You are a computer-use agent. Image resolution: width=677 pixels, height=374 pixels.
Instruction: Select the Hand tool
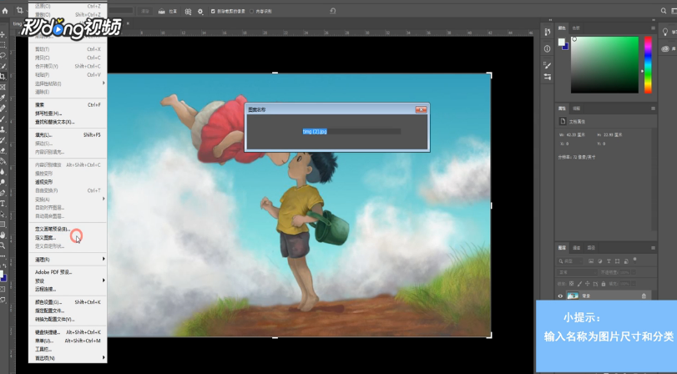point(3,235)
